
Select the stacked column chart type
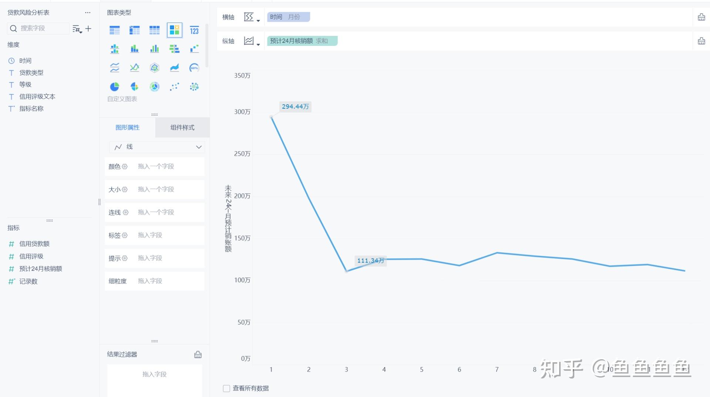click(135, 48)
